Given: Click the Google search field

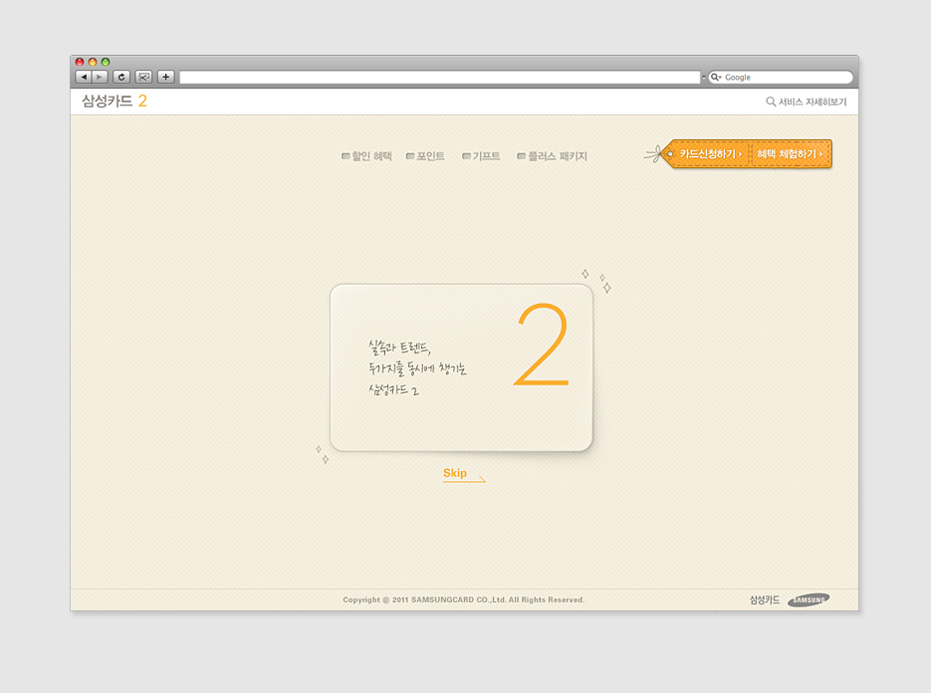Looking at the screenshot, I should pyautogui.click(x=781, y=78).
